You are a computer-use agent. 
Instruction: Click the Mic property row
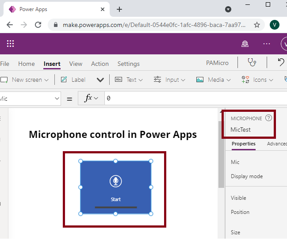tap(235, 162)
